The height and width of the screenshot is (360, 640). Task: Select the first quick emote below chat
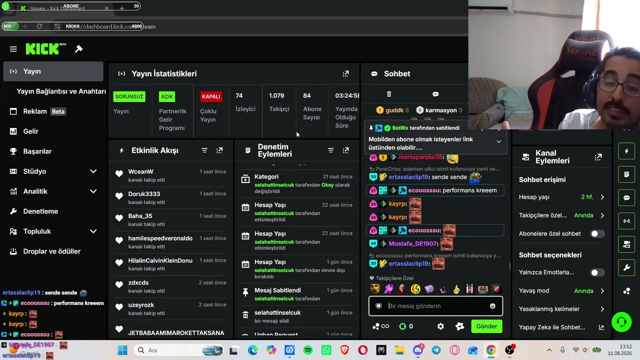[374, 289]
